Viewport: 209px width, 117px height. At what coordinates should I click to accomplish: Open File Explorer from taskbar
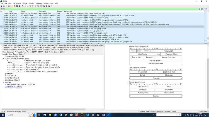[x=50, y=115]
